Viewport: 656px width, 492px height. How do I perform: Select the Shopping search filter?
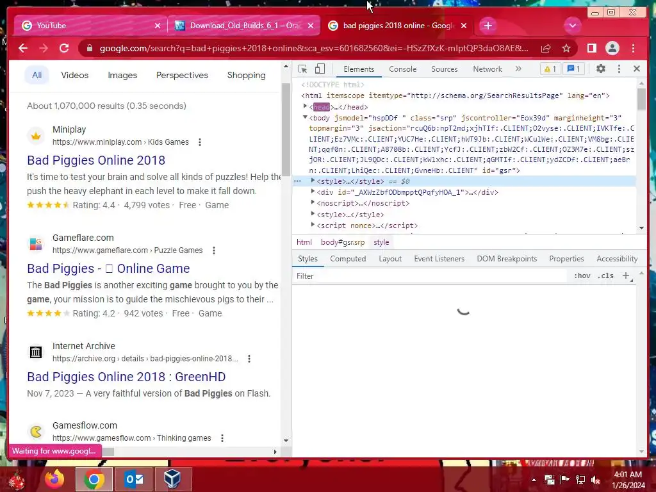(246, 76)
